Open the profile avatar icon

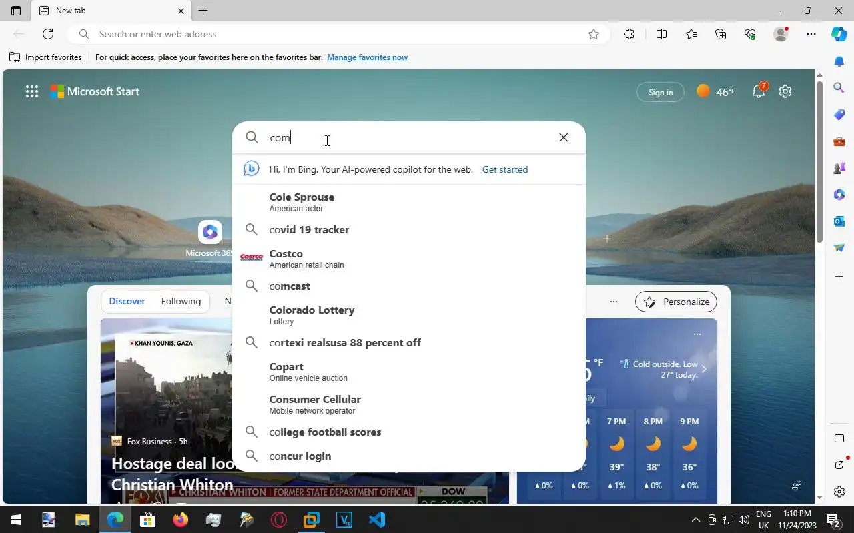tap(781, 34)
